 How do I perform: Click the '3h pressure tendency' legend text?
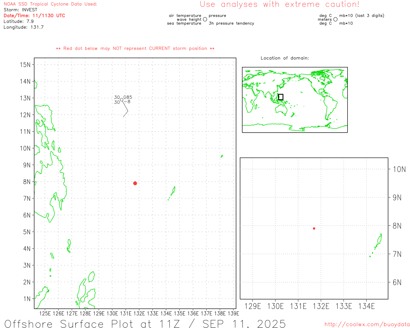231,23
